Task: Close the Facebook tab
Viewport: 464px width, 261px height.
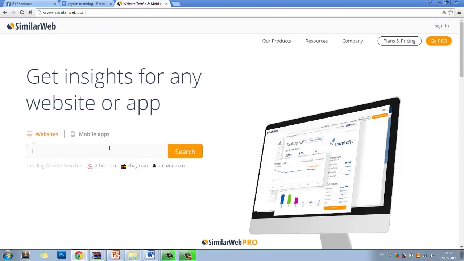Action: pyautogui.click(x=55, y=4)
